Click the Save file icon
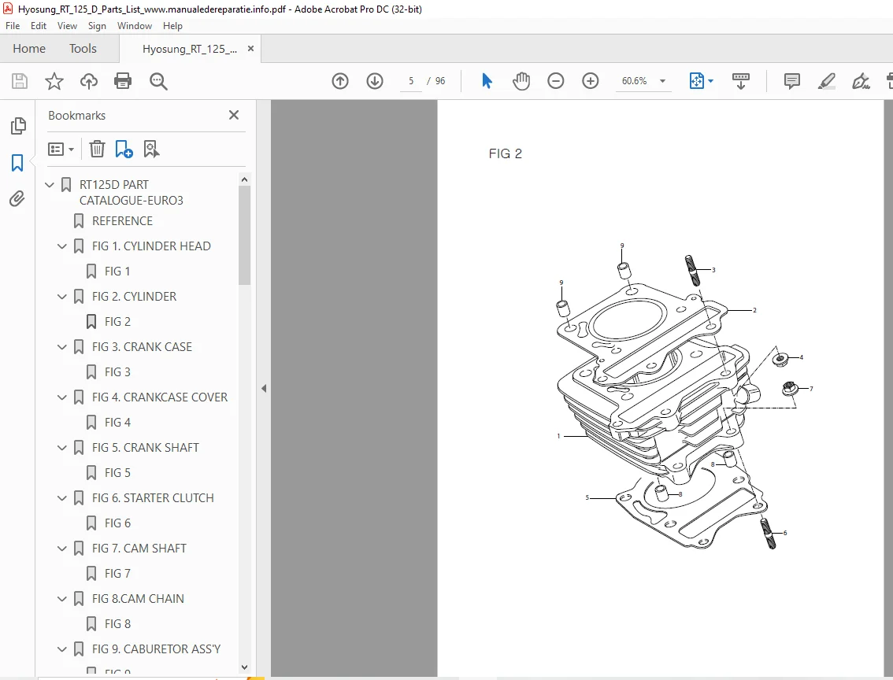The height and width of the screenshot is (680, 893). pos(20,81)
